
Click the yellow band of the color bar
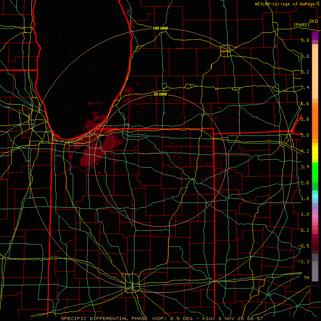(315, 153)
